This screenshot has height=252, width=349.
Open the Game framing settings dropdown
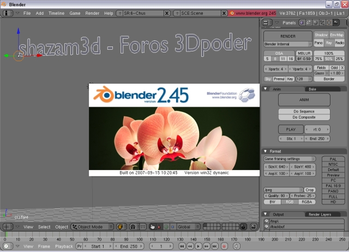[x=290, y=159]
